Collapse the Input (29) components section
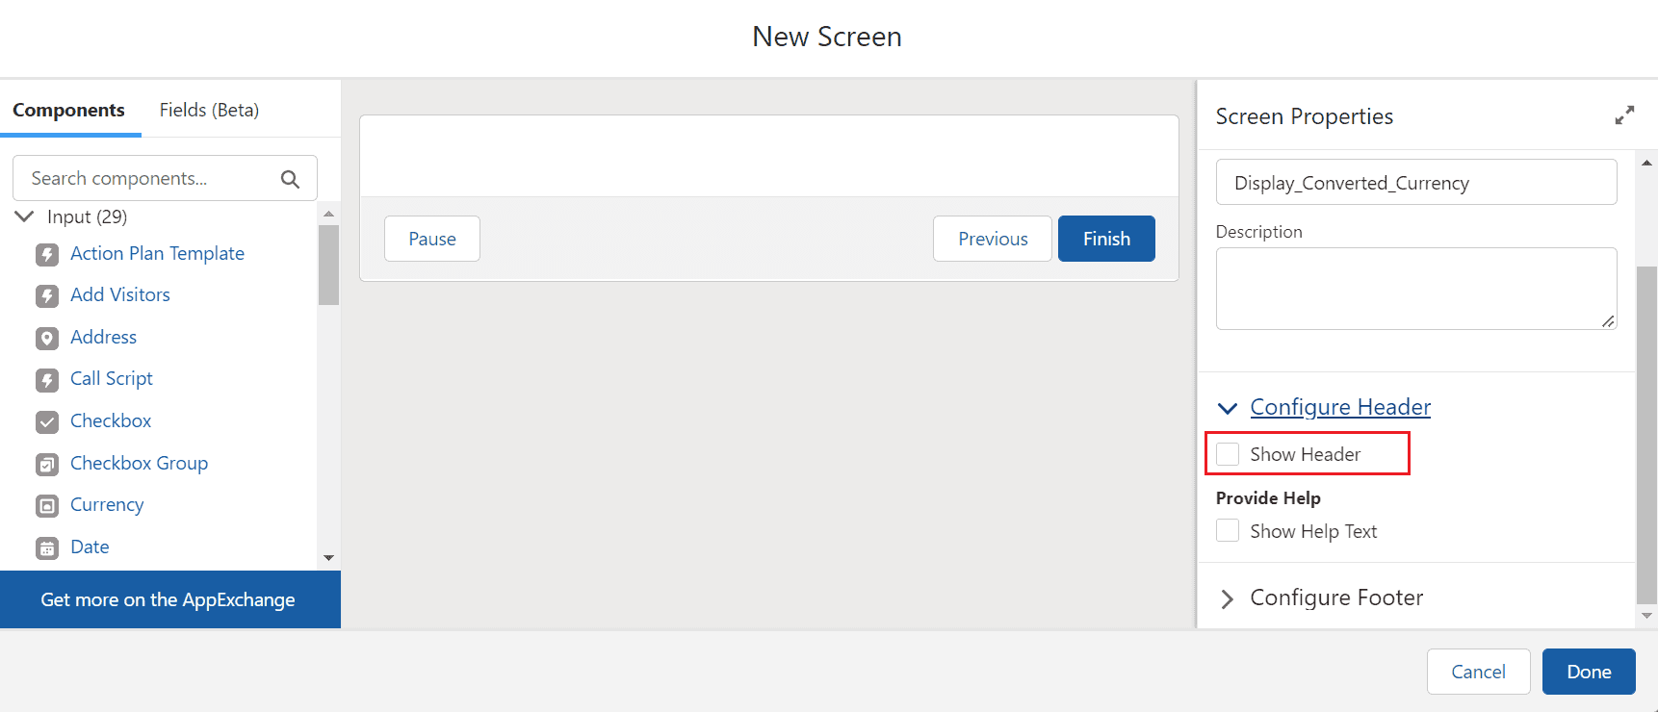The width and height of the screenshot is (1658, 712). [x=25, y=216]
